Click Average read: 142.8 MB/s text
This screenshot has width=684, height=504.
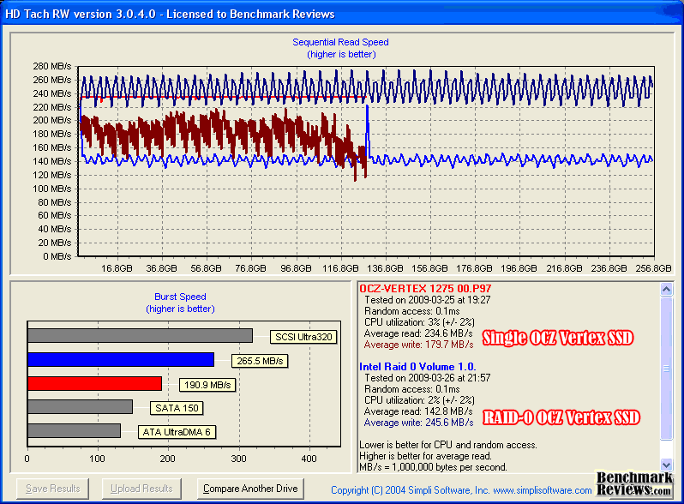click(x=418, y=411)
